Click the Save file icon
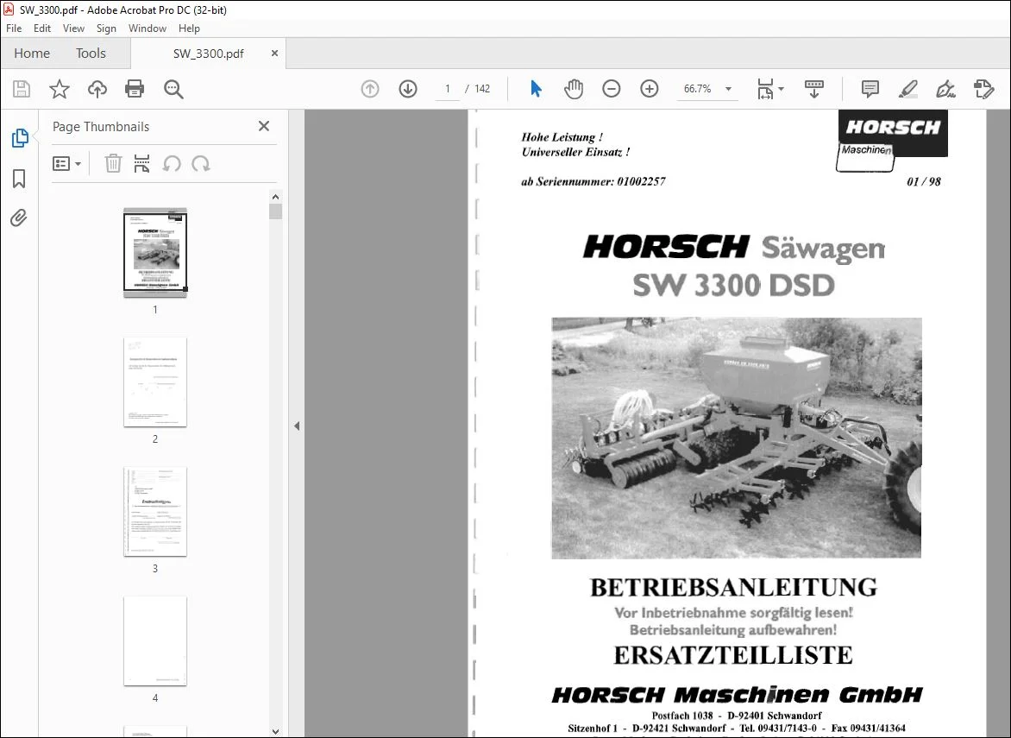Image resolution: width=1011 pixels, height=738 pixels. [22, 89]
